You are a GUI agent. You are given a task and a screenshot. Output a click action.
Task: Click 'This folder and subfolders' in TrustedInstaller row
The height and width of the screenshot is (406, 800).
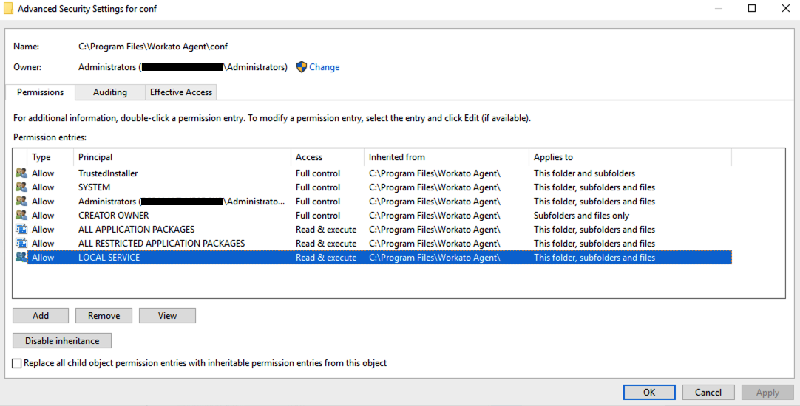click(584, 173)
